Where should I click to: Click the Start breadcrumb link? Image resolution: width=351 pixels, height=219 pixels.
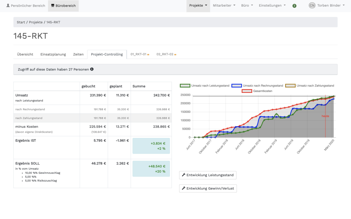click(21, 22)
